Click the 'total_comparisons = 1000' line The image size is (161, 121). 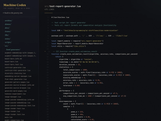point(75,70)
